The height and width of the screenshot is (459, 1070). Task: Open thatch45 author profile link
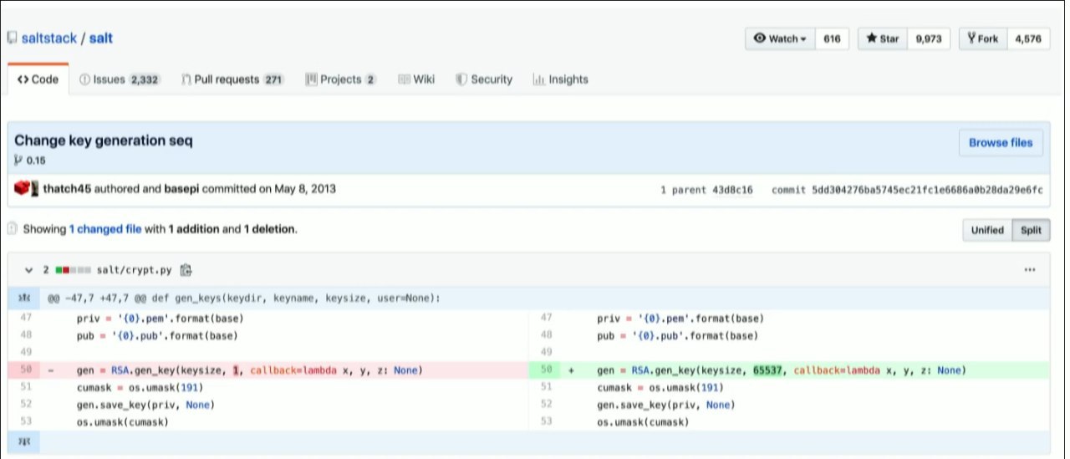[66, 189]
